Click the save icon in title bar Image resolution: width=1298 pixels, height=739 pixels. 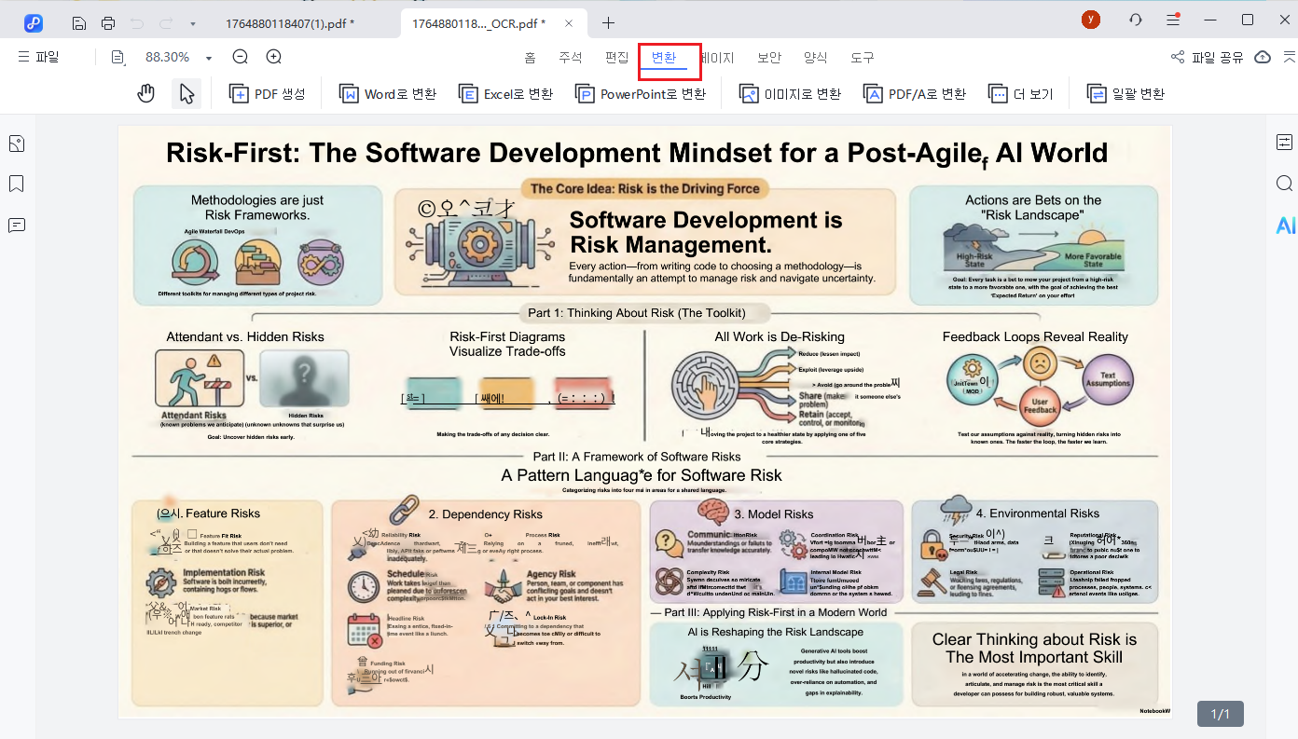[x=79, y=22]
